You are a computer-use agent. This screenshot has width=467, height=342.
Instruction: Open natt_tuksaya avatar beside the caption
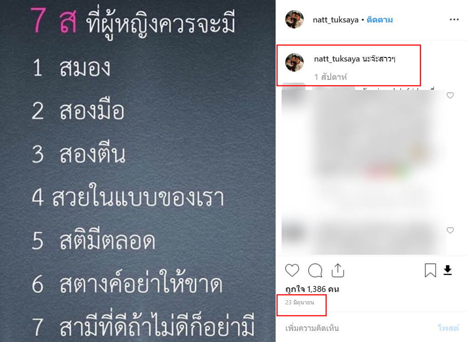point(294,62)
